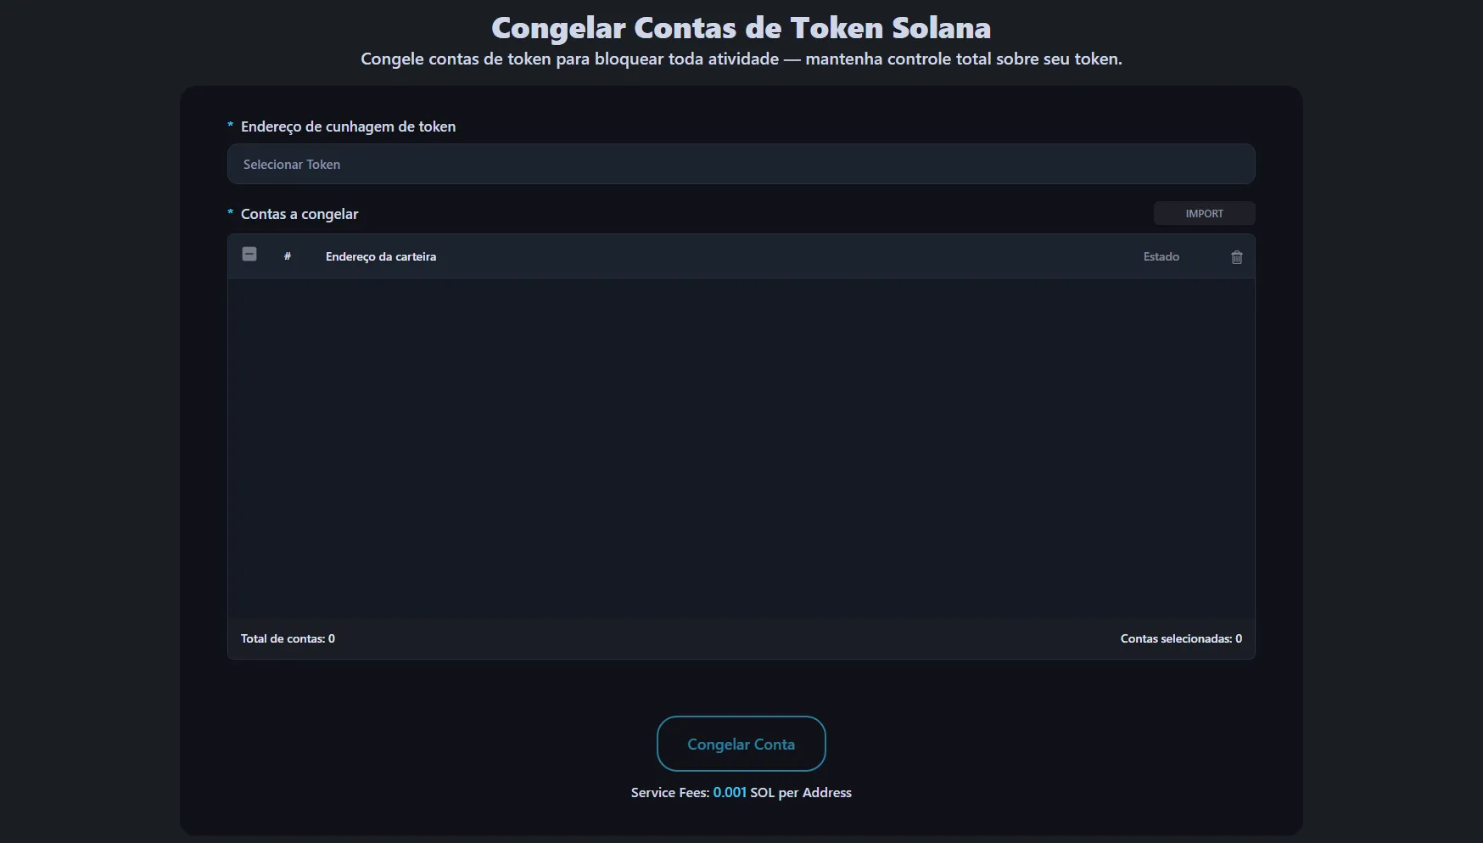Click the Service Fees label

point(670,792)
